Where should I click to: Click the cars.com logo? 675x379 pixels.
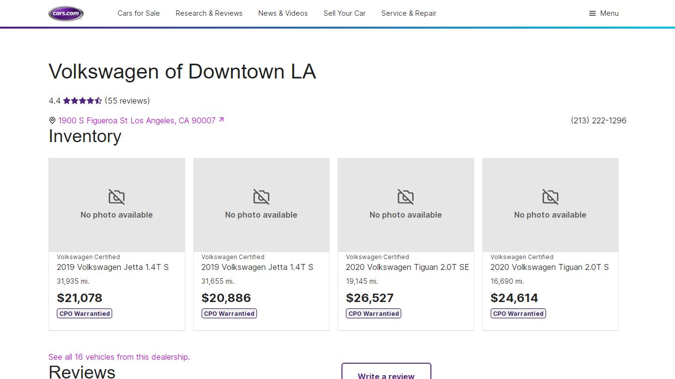click(x=66, y=13)
